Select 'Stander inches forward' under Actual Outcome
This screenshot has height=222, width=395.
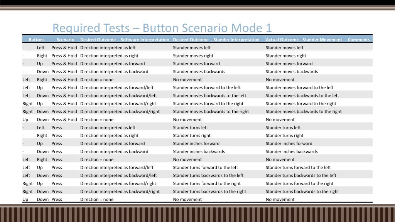(289, 143)
